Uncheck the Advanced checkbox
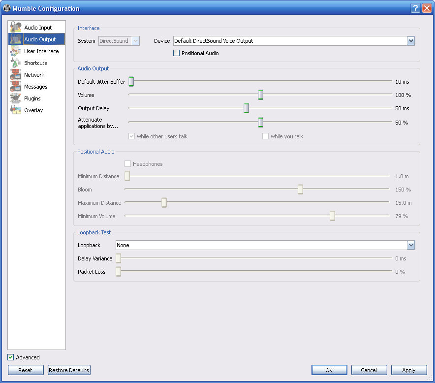This screenshot has height=383, width=435. click(x=11, y=357)
